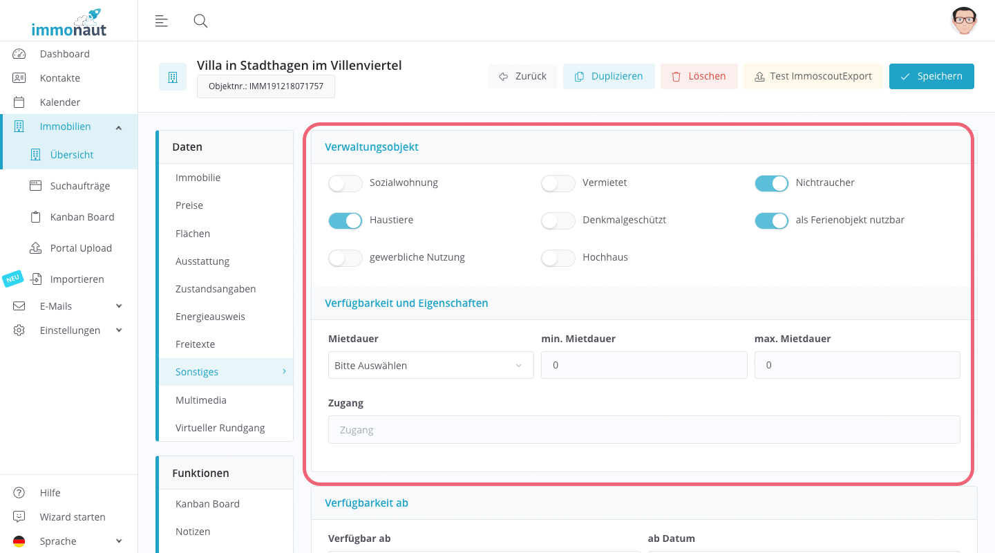The image size is (995, 553).
Task: Disable the Haustiere toggle
Action: (345, 221)
